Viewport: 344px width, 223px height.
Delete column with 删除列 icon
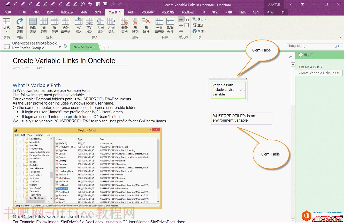(x=135, y=21)
